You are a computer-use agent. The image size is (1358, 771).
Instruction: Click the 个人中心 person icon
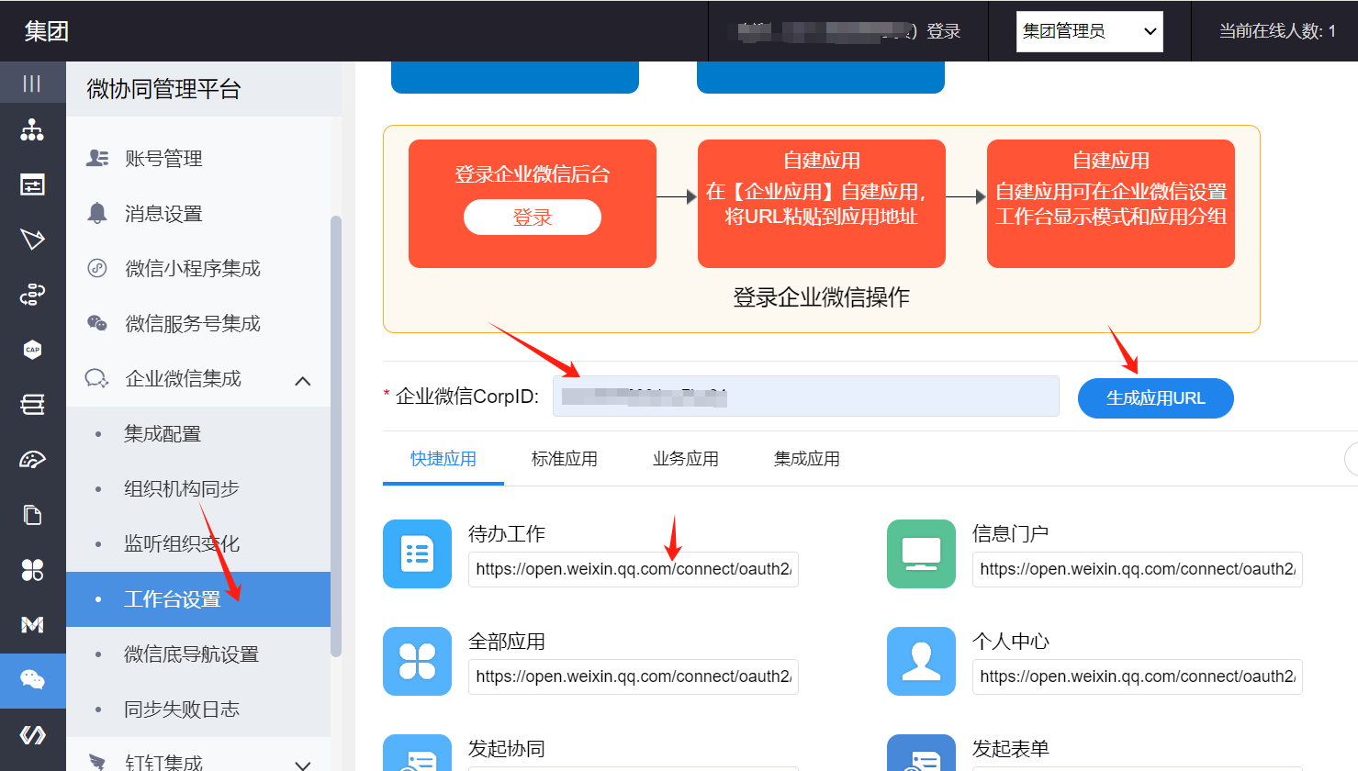[921, 661]
